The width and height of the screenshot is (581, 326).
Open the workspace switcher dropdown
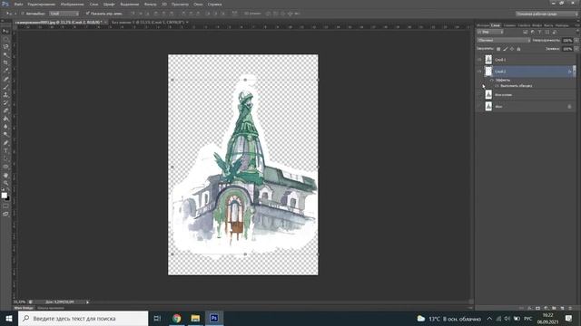click(547, 14)
